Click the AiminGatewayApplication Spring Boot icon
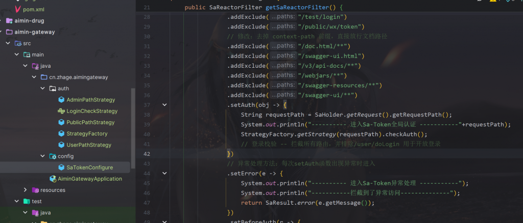Viewport: 523px width, 223px height. [x=53, y=179]
